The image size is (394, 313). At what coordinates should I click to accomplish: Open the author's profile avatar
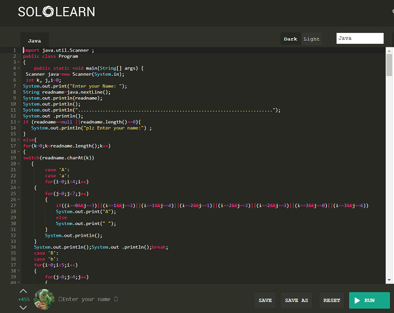(44, 299)
